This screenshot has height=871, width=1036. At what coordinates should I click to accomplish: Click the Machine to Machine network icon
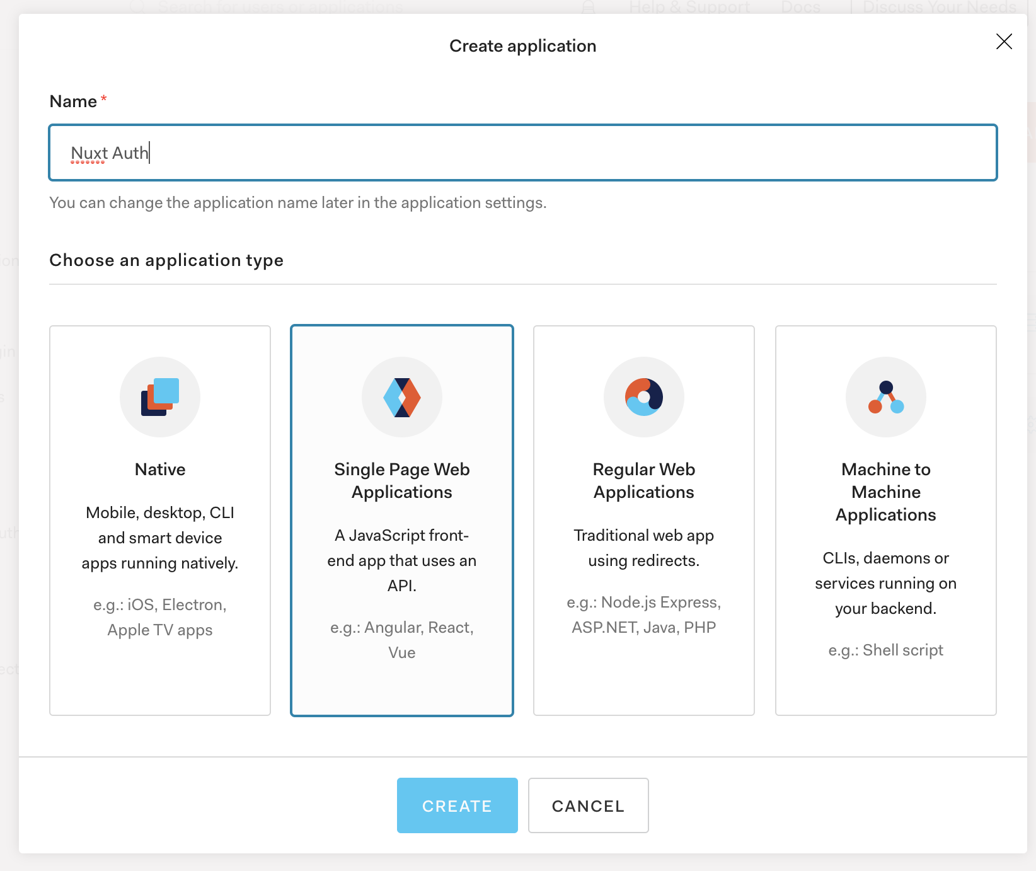pyautogui.click(x=885, y=396)
